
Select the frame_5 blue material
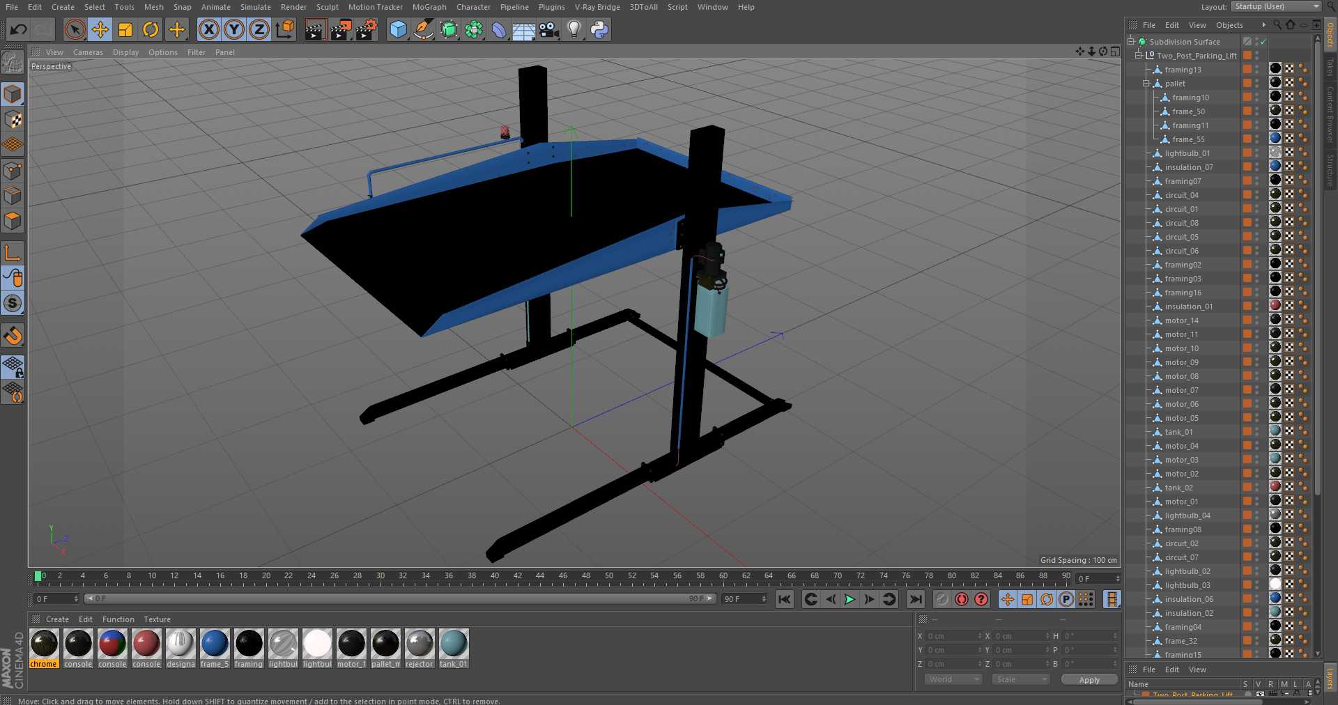(x=215, y=643)
